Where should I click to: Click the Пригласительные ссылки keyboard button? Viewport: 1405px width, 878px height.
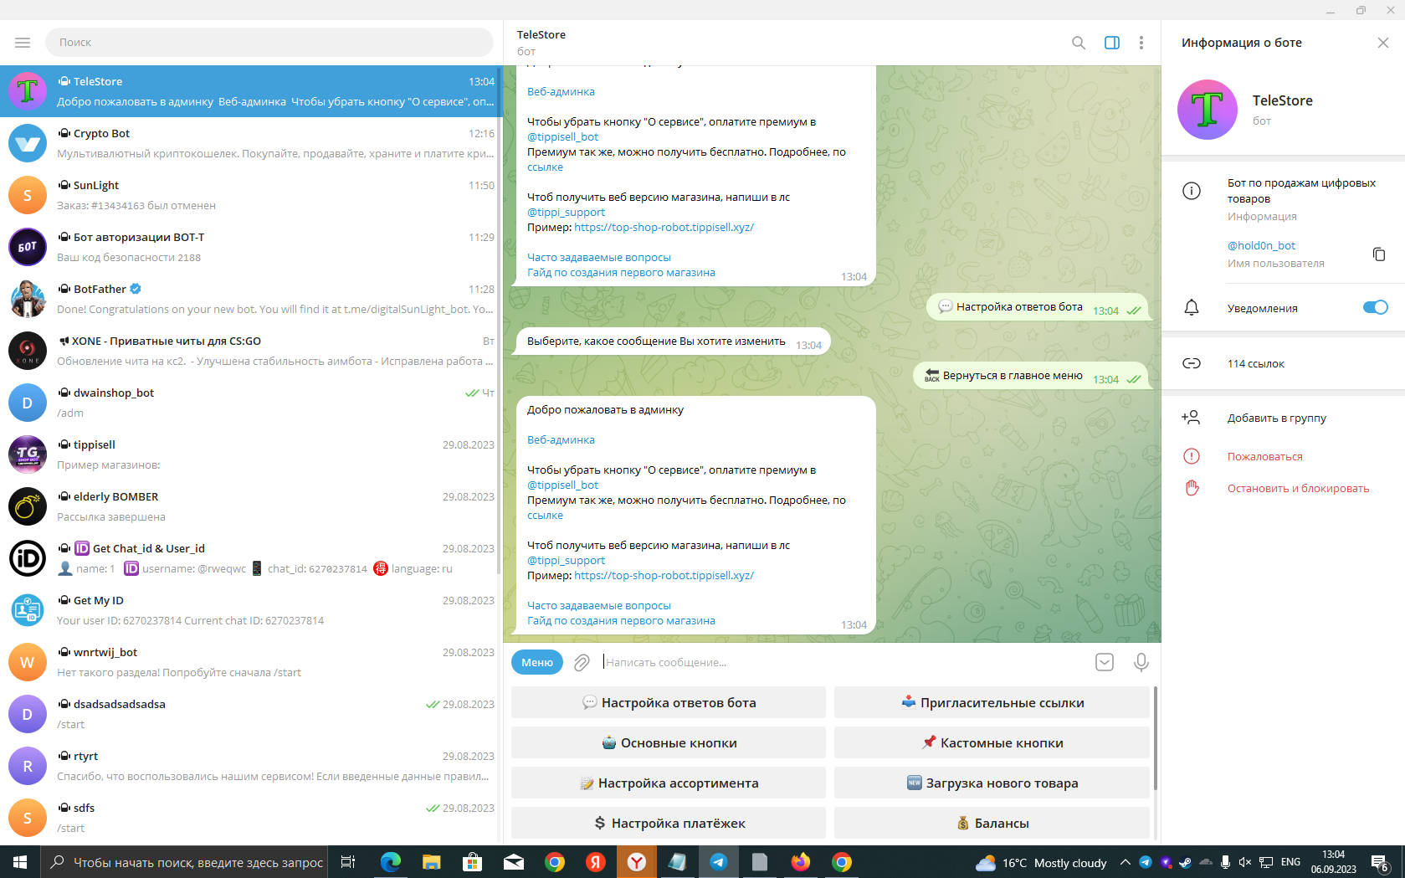coord(992,702)
